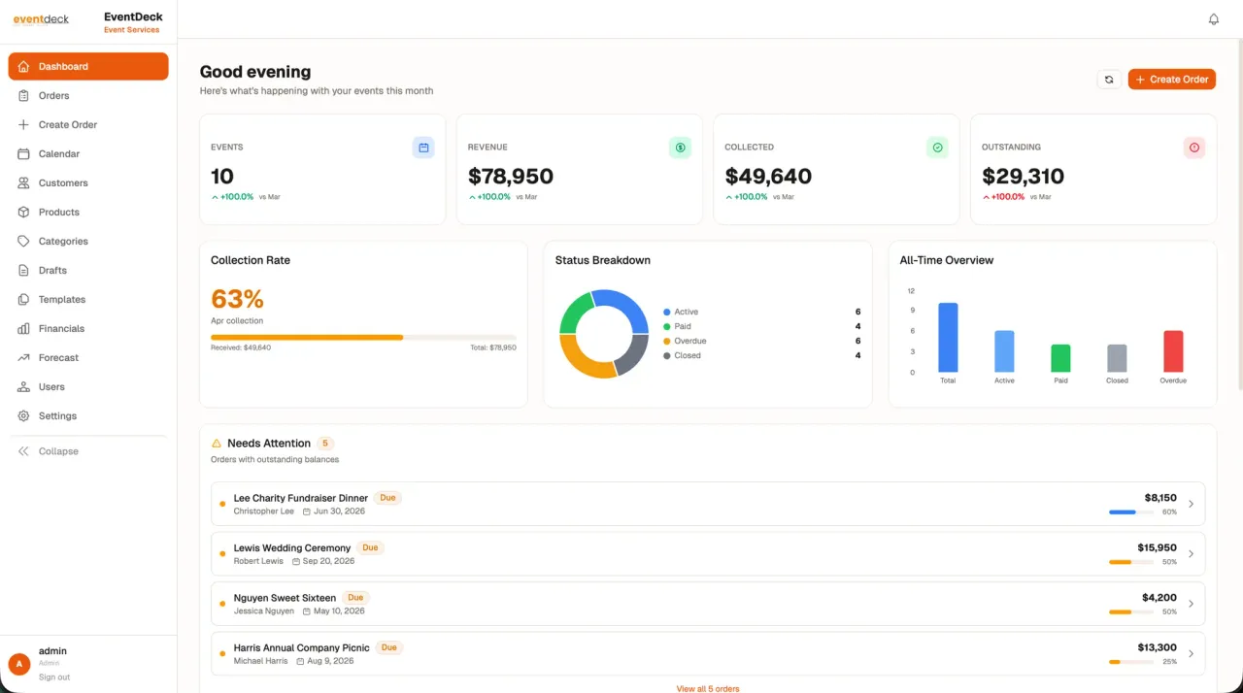Collapse the sidebar menu
Image resolution: width=1243 pixels, height=693 pixels.
tap(88, 451)
